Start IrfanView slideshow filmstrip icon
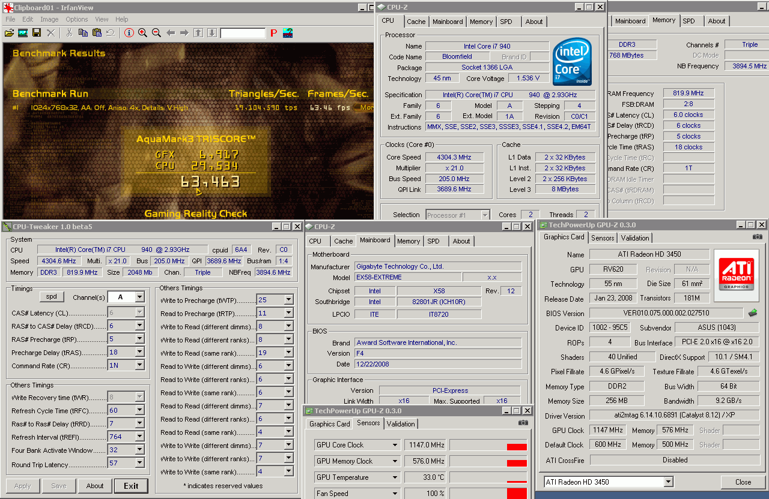The image size is (769, 499). [23, 33]
